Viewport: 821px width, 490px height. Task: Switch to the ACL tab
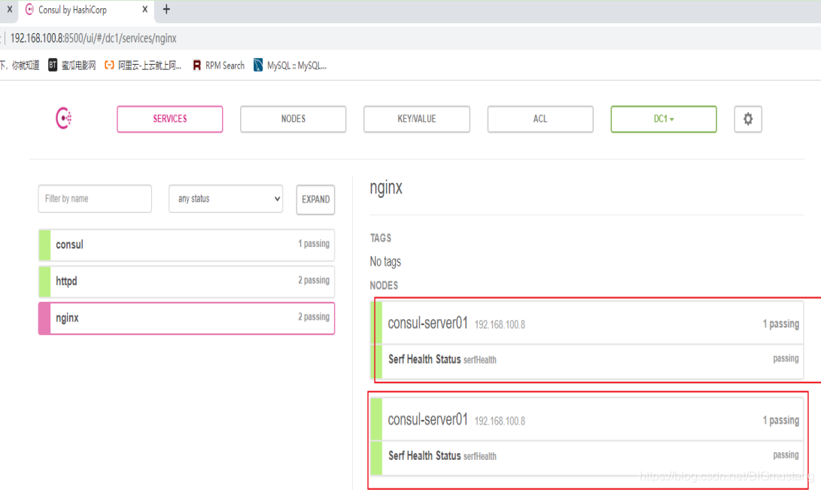coord(540,119)
